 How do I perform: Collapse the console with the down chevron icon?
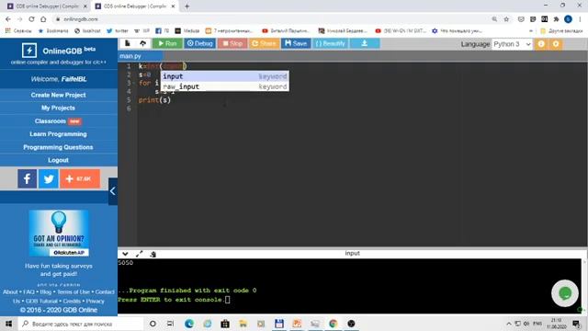click(x=125, y=254)
